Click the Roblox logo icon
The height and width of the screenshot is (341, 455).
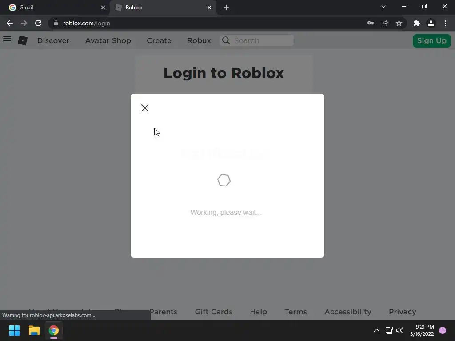coord(23,40)
